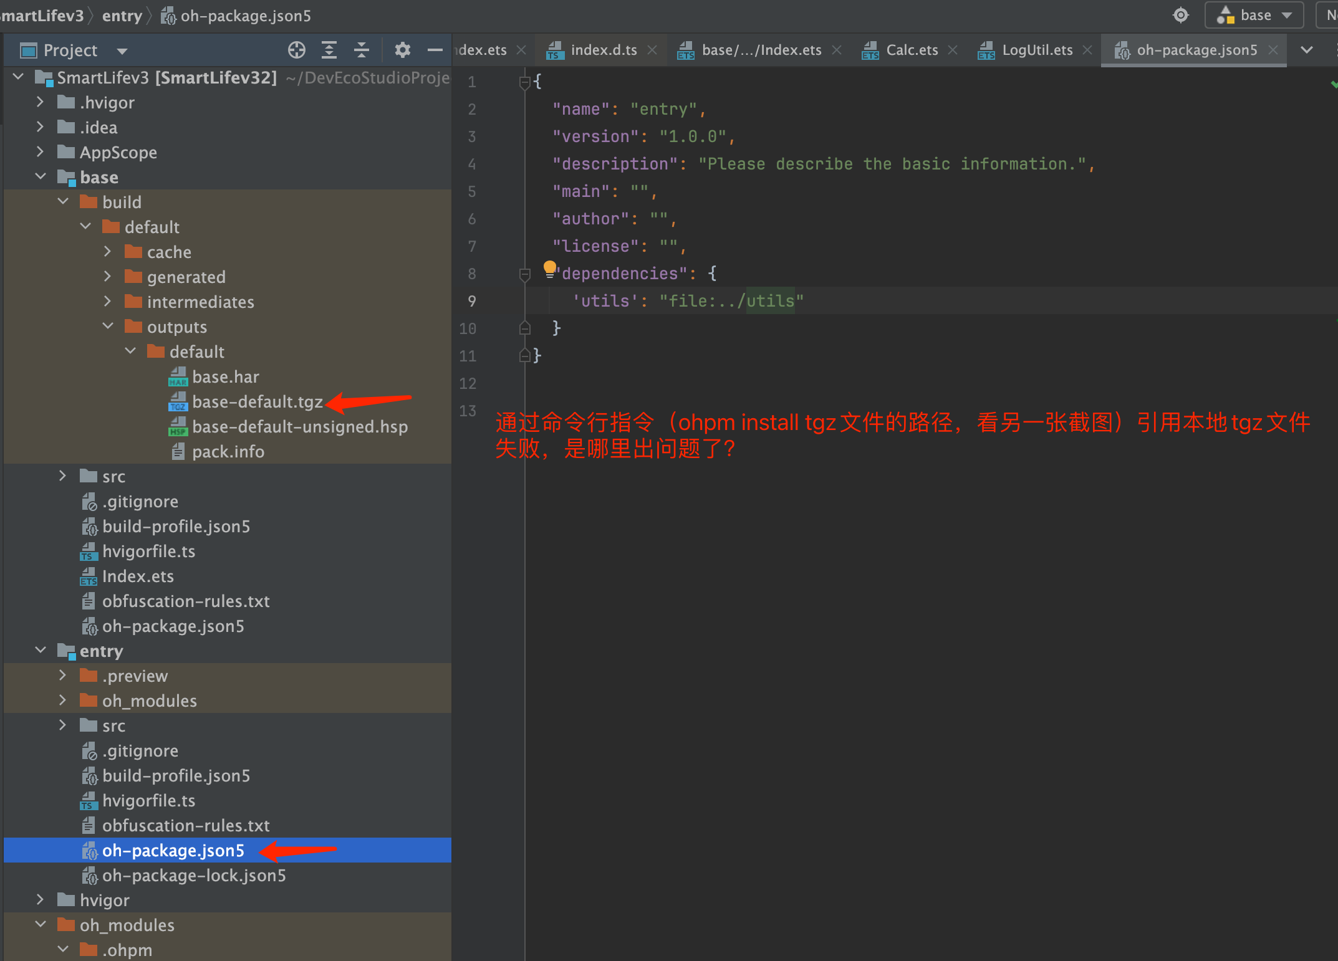Hide the Project tool window with minus icon
1338x961 pixels.
(x=435, y=50)
